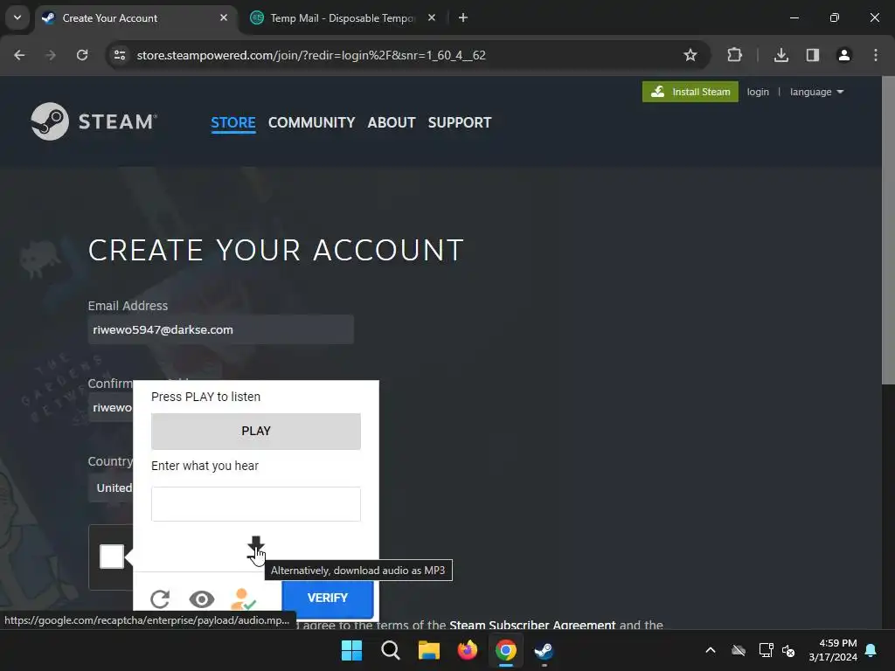Check the reCAPTCHA checkbox
The width and height of the screenshot is (895, 671).
[x=112, y=557]
